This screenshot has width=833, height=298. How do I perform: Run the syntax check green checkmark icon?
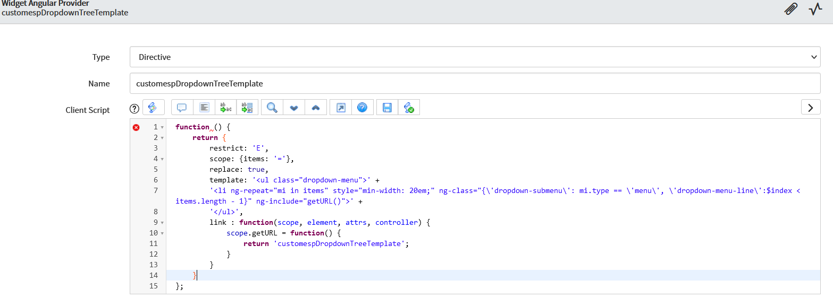pos(409,108)
